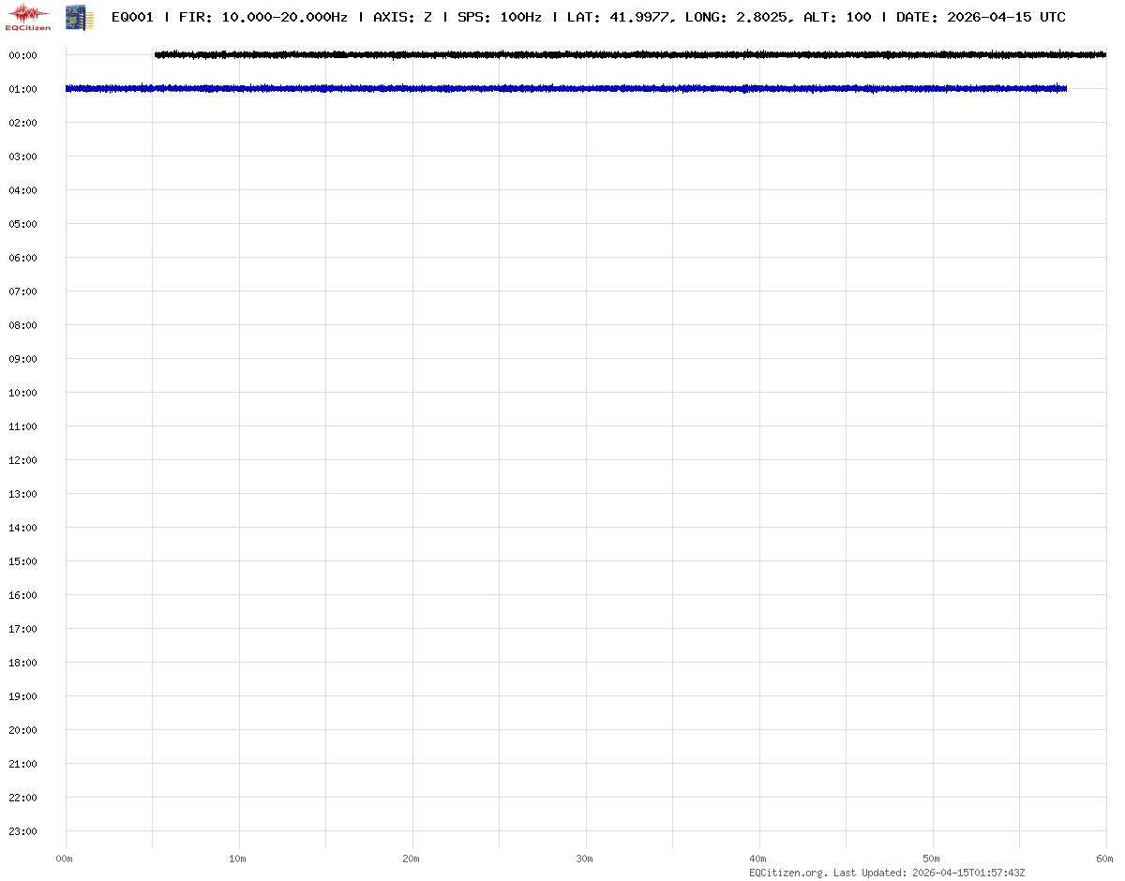Click the EQCitizen red waveform logo
The image size is (1125, 881).
(28, 16)
